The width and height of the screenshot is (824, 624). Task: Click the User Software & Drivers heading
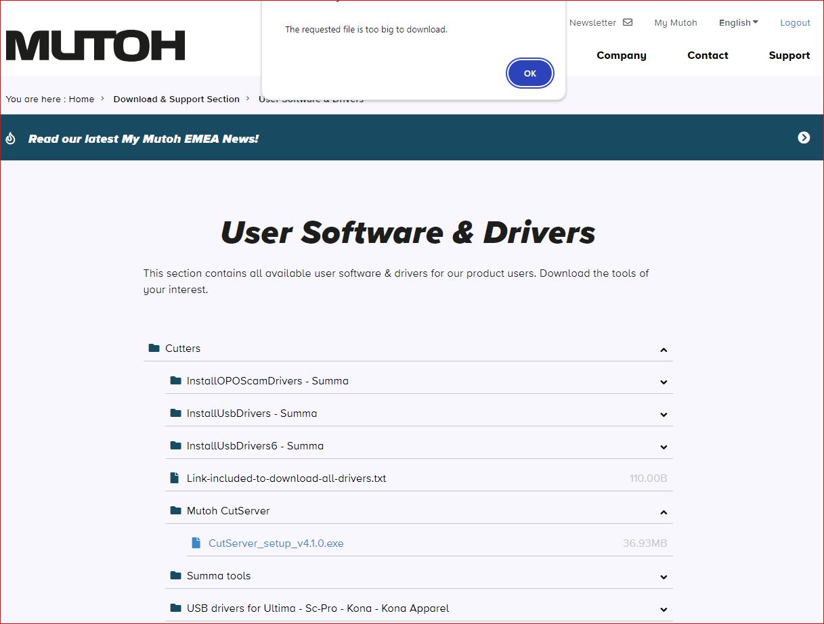408,232
